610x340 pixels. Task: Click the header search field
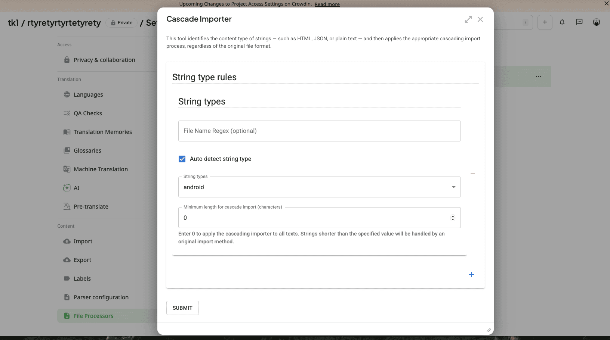pyautogui.click(x=513, y=22)
